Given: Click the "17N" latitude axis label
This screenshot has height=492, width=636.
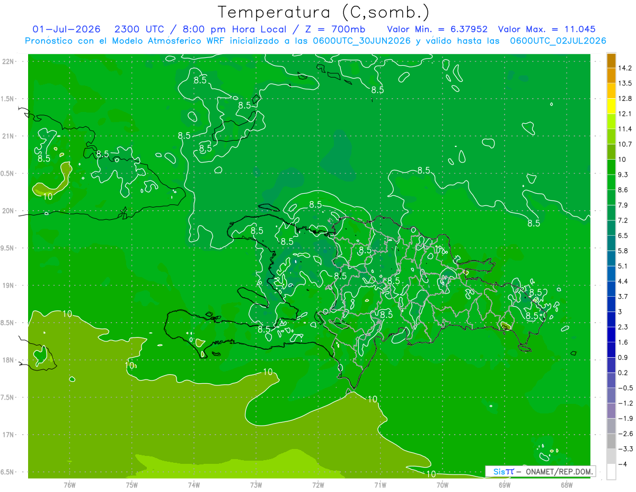Looking at the screenshot, I should coord(8,435).
